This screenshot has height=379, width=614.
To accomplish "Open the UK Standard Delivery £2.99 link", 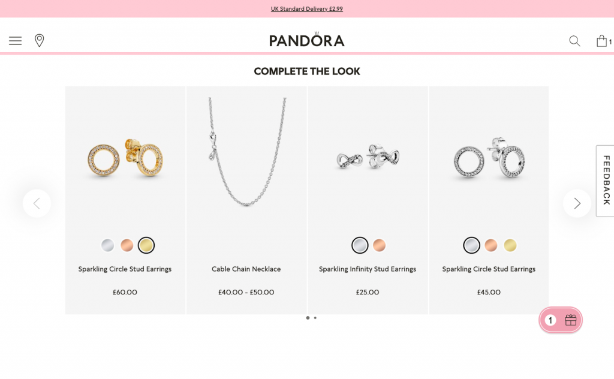I will tap(307, 8).
